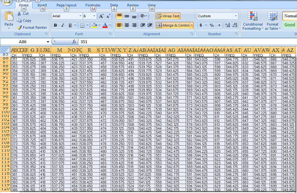Click Increase Decimal icon

227,25
